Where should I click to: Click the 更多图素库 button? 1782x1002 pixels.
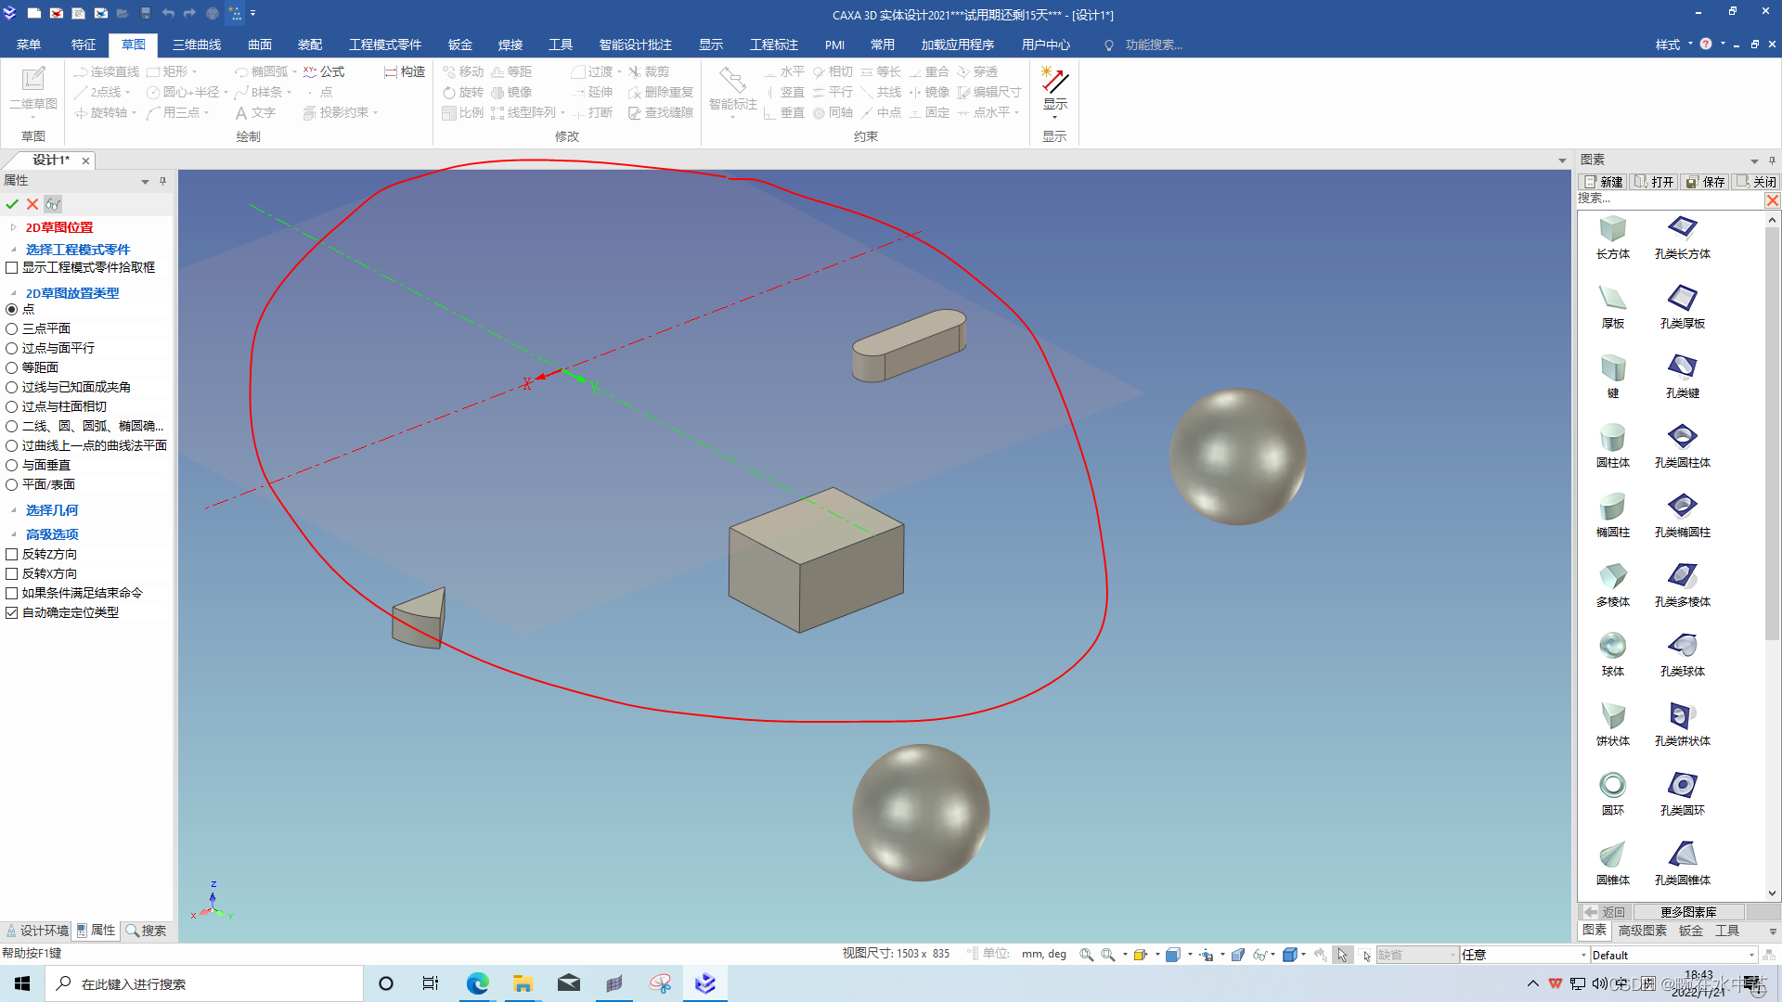pos(1687,912)
